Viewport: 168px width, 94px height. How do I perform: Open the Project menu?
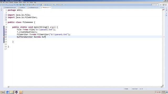click(x=24, y=2)
